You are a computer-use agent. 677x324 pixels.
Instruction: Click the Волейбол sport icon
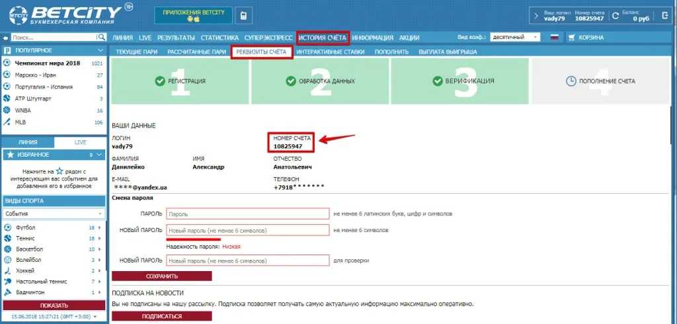(x=7, y=260)
